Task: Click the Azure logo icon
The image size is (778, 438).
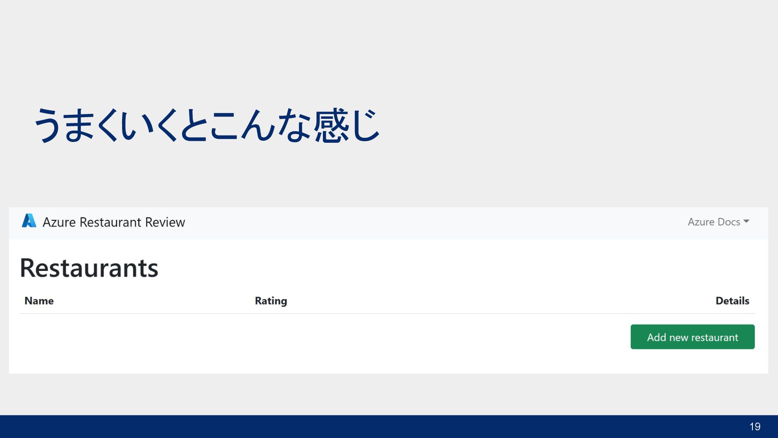Action: [29, 221]
